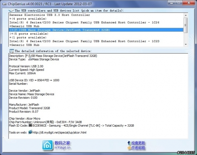
Task: Click the 'Device Vendor: JetFlash' line
Action: point(25,91)
